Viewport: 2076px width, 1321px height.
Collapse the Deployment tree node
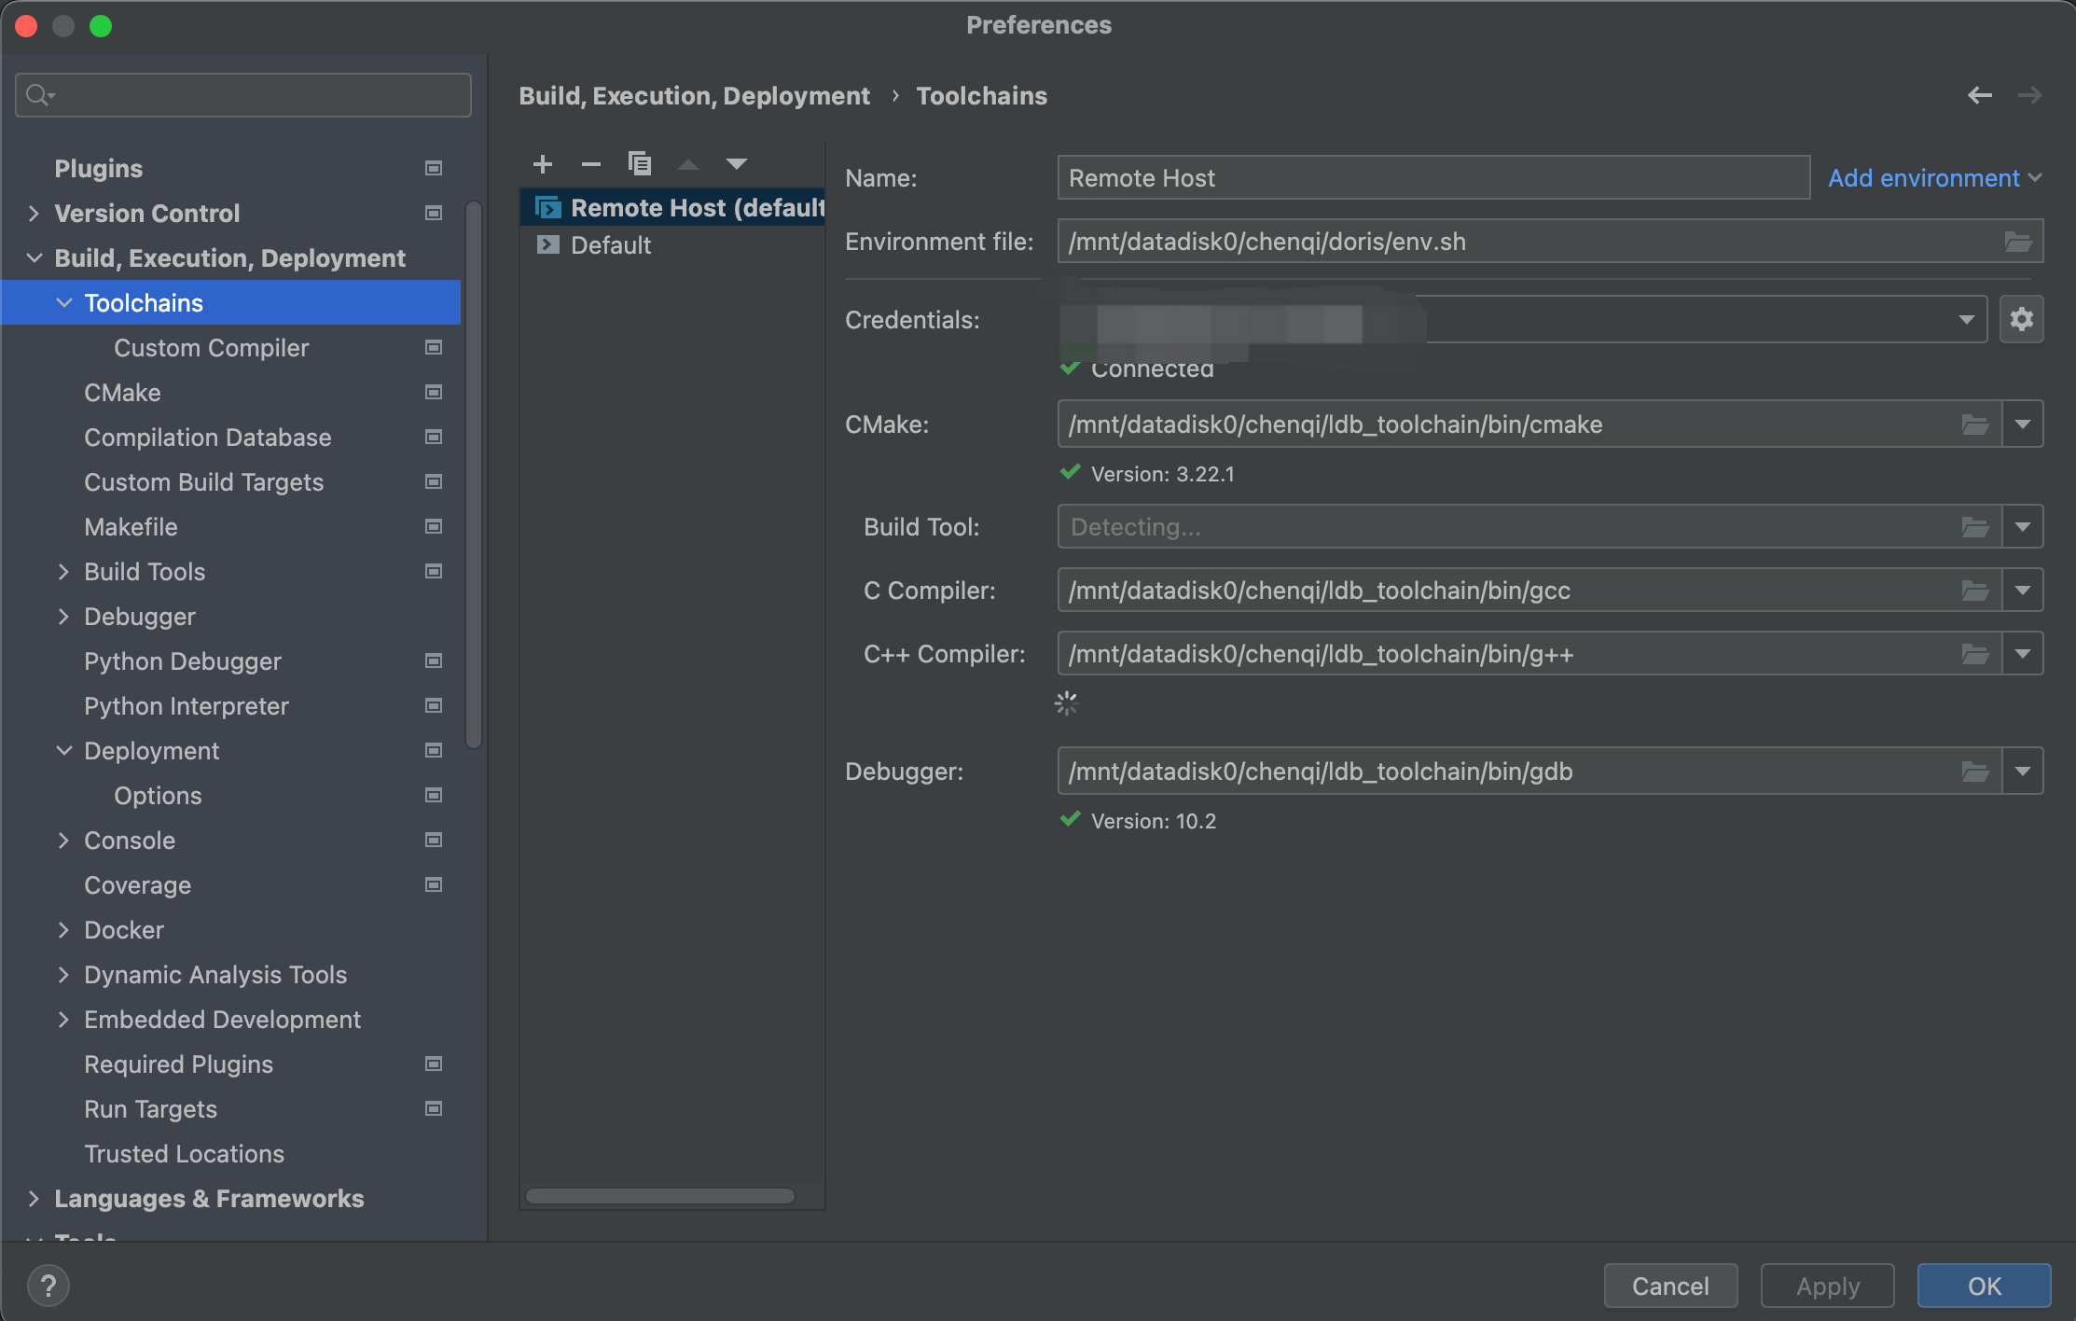pyautogui.click(x=63, y=751)
